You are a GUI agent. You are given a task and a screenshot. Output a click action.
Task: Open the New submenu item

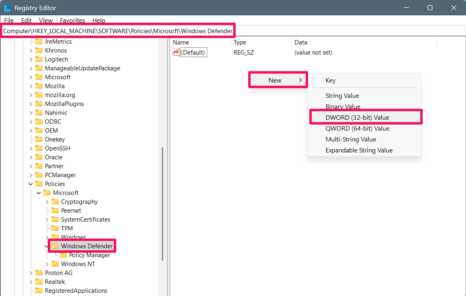(x=278, y=80)
